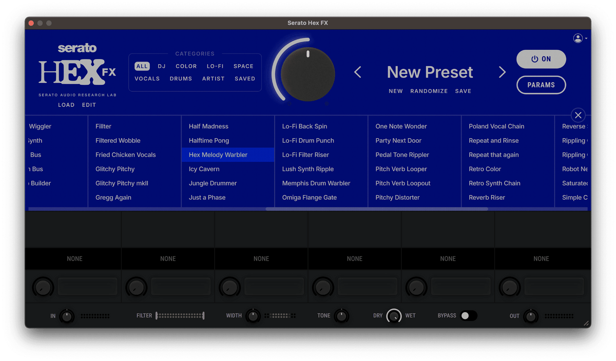Click the third effect slot knob

pos(230,287)
